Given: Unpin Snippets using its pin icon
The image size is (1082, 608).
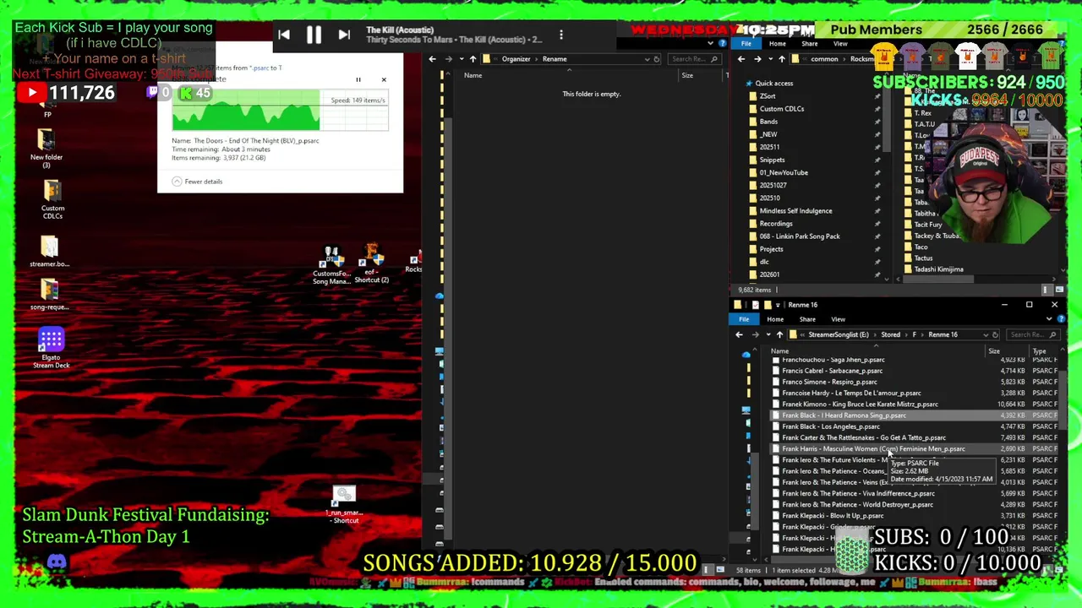Looking at the screenshot, I should (x=877, y=160).
